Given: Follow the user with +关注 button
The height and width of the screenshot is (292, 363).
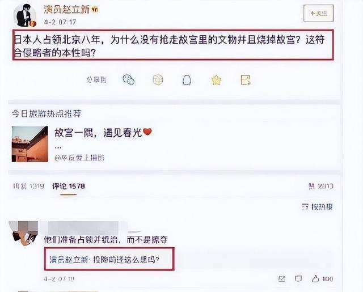Looking at the screenshot, I should [x=319, y=14].
